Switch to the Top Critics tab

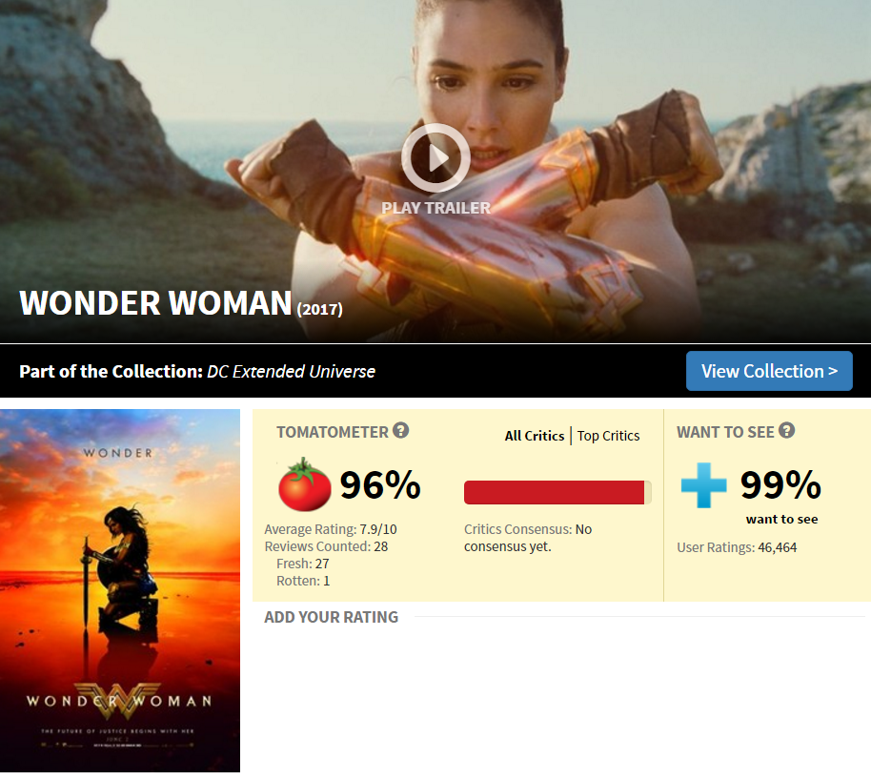pyautogui.click(x=608, y=436)
